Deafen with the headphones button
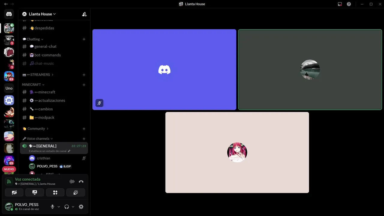 pyautogui.click(x=67, y=207)
